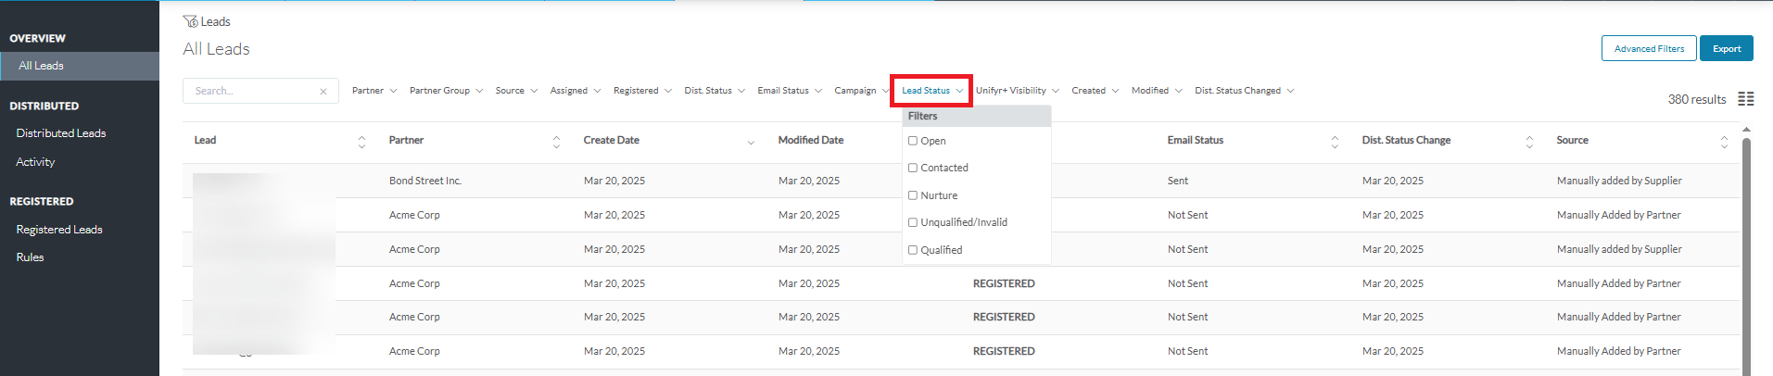The image size is (1773, 376).
Task: Click the Leads funnel icon in breadcrumb
Action: click(190, 21)
